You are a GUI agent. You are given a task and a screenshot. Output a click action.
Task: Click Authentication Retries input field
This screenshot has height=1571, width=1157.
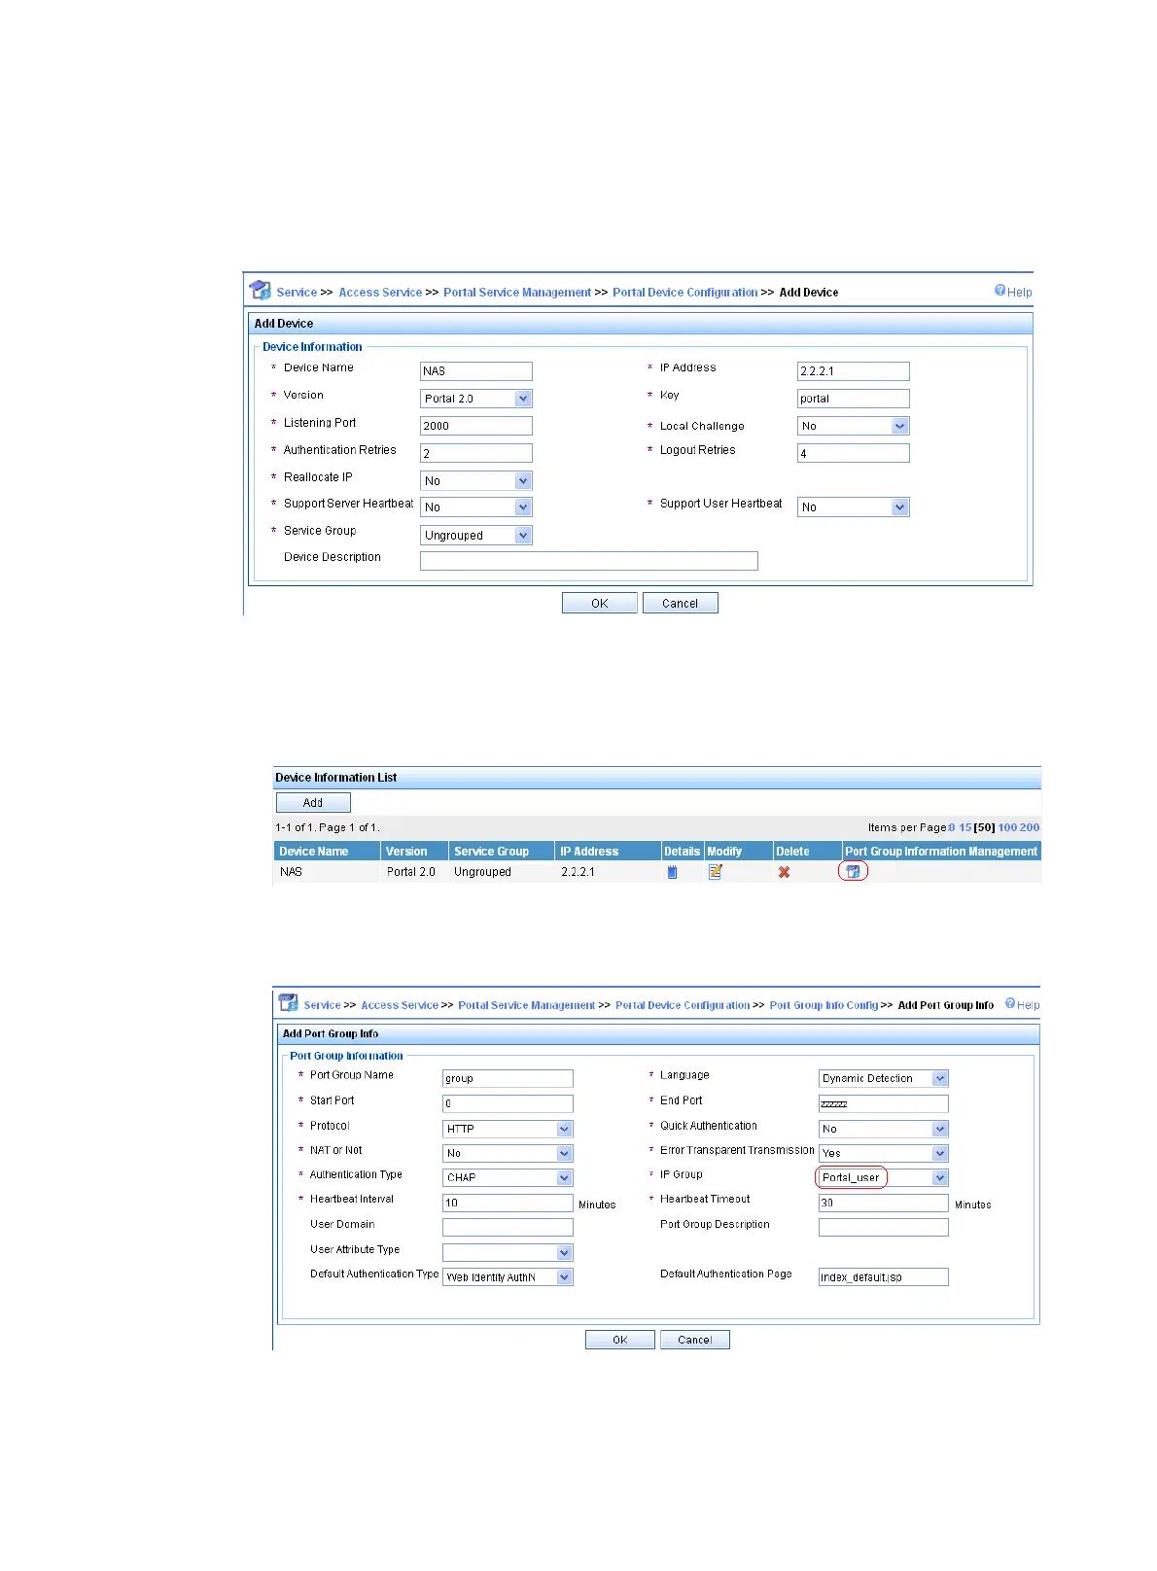click(476, 453)
